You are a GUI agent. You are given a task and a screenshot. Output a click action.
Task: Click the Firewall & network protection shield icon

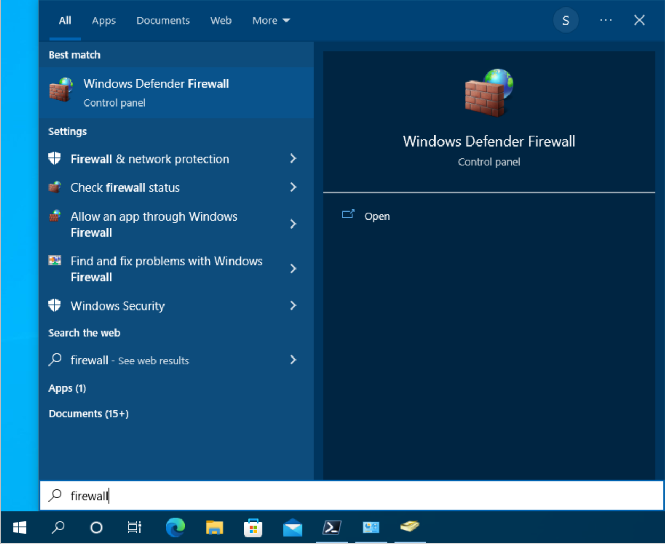click(x=54, y=158)
